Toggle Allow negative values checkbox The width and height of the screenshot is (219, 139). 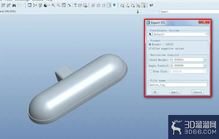click(x=150, y=48)
